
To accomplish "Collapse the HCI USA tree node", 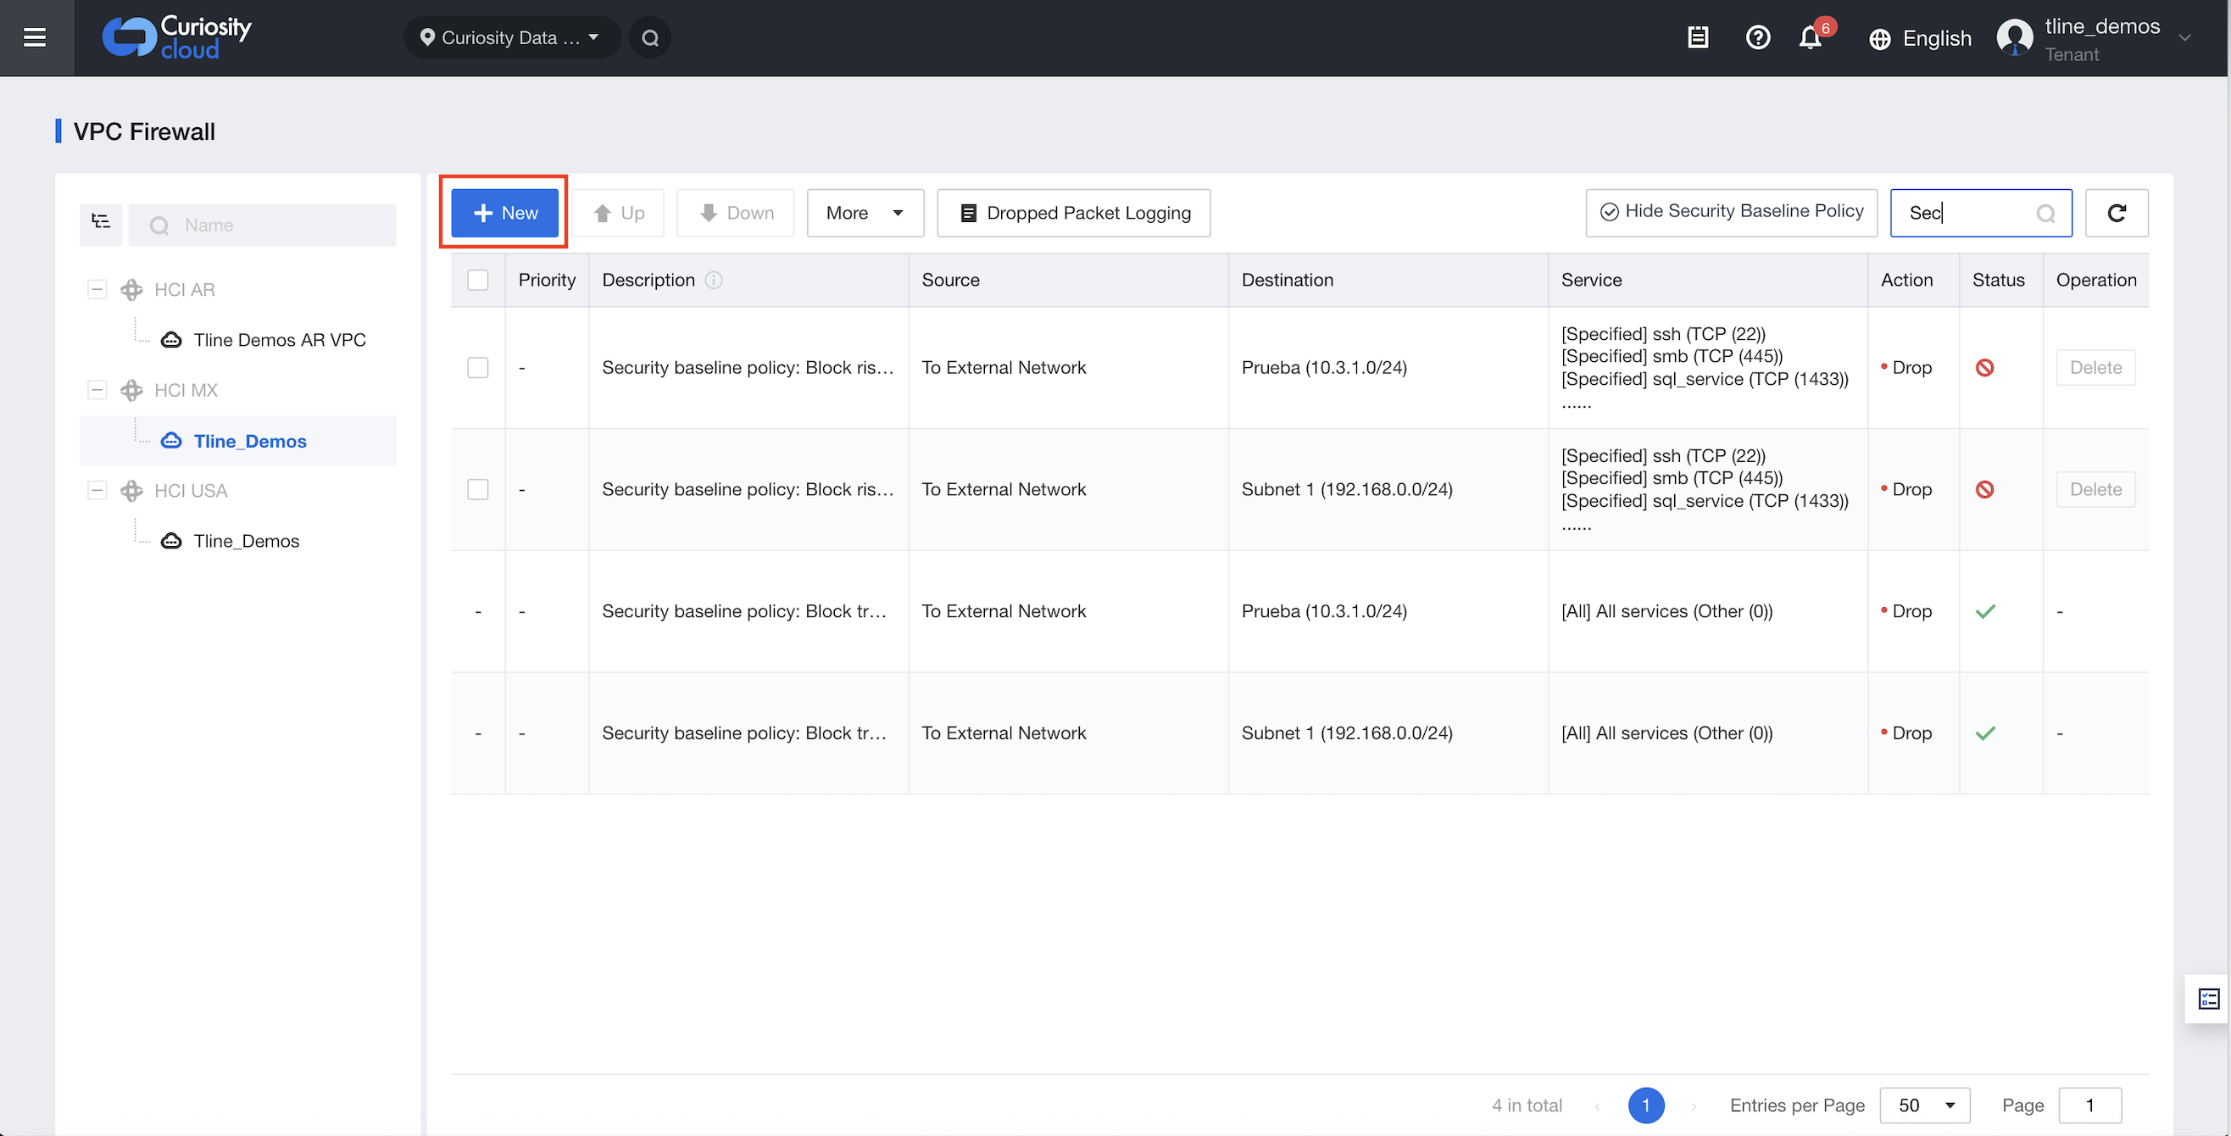I will point(97,491).
